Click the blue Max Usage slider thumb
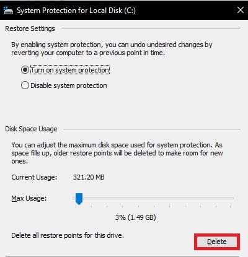This screenshot has height=257, width=248. [79, 199]
